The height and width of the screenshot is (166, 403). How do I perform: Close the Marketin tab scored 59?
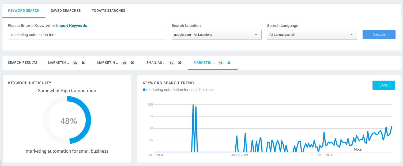coord(132,63)
